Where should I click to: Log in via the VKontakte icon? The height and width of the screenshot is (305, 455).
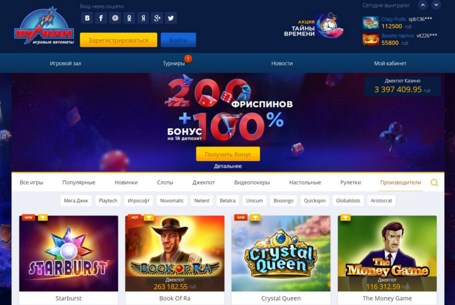(x=87, y=18)
